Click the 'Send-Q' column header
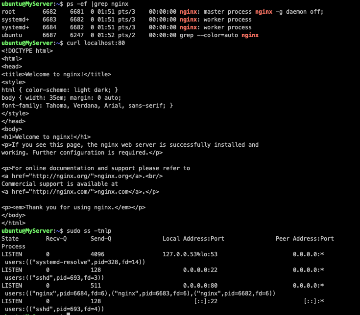Viewport: 360px width, 315px height. pos(101,238)
